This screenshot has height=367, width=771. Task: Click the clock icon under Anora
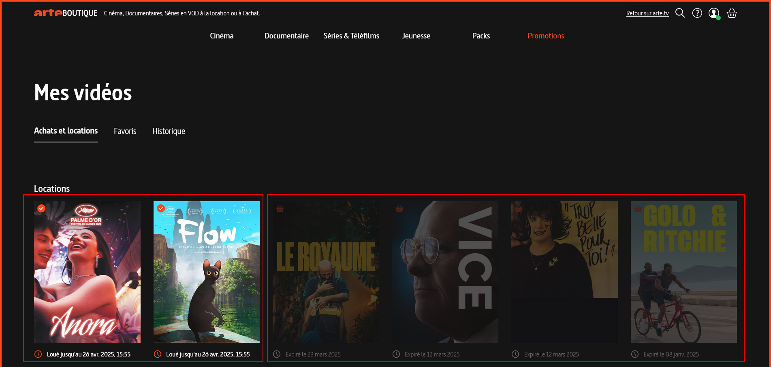(x=38, y=354)
